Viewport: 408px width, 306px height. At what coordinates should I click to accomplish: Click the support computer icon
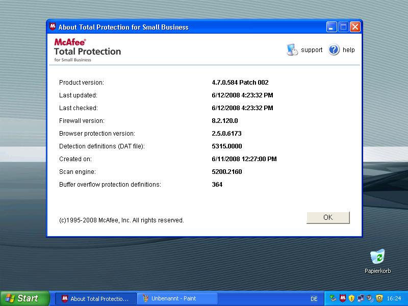pos(292,49)
